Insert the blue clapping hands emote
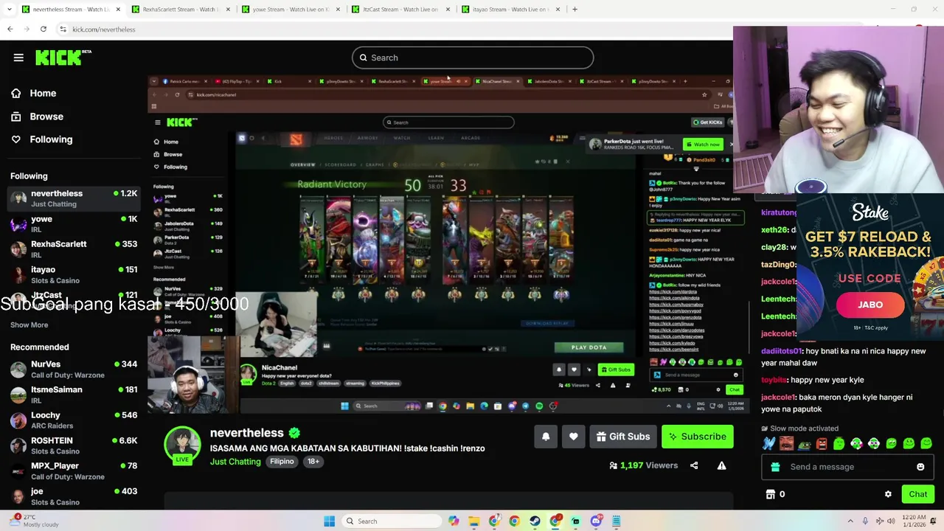 (769, 443)
